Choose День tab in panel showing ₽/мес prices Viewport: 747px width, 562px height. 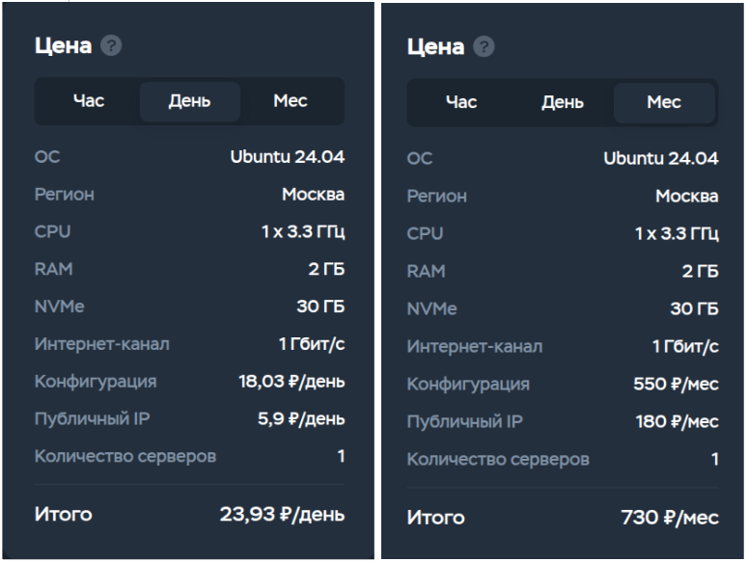pyautogui.click(x=562, y=103)
